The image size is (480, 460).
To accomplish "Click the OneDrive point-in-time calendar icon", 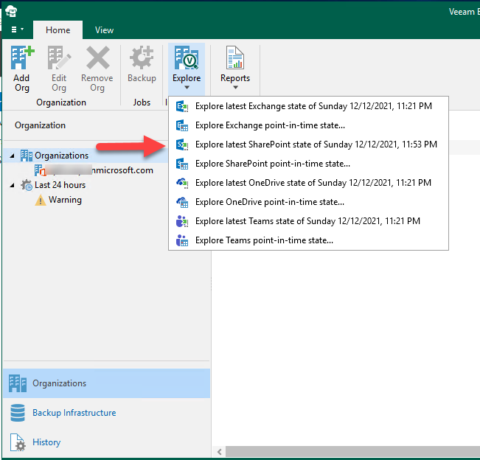I will click(x=182, y=202).
